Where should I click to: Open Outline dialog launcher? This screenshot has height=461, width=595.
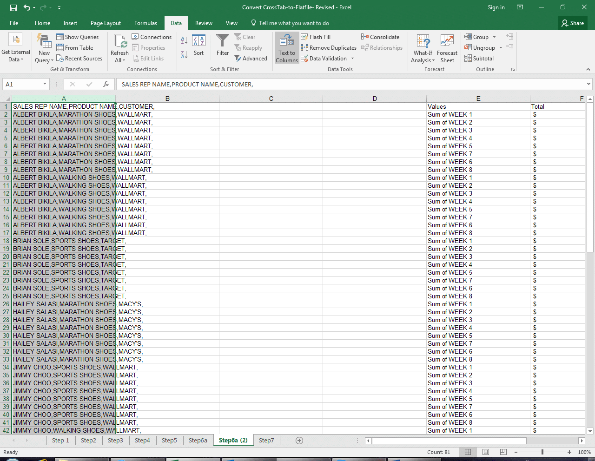(513, 70)
